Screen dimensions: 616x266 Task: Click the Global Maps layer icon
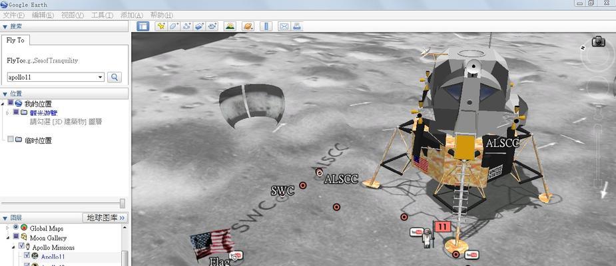tap(25, 228)
